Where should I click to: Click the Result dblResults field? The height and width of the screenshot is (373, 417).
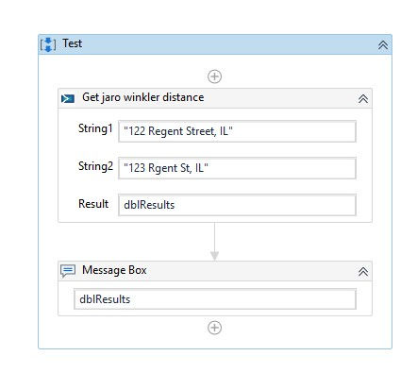237,205
